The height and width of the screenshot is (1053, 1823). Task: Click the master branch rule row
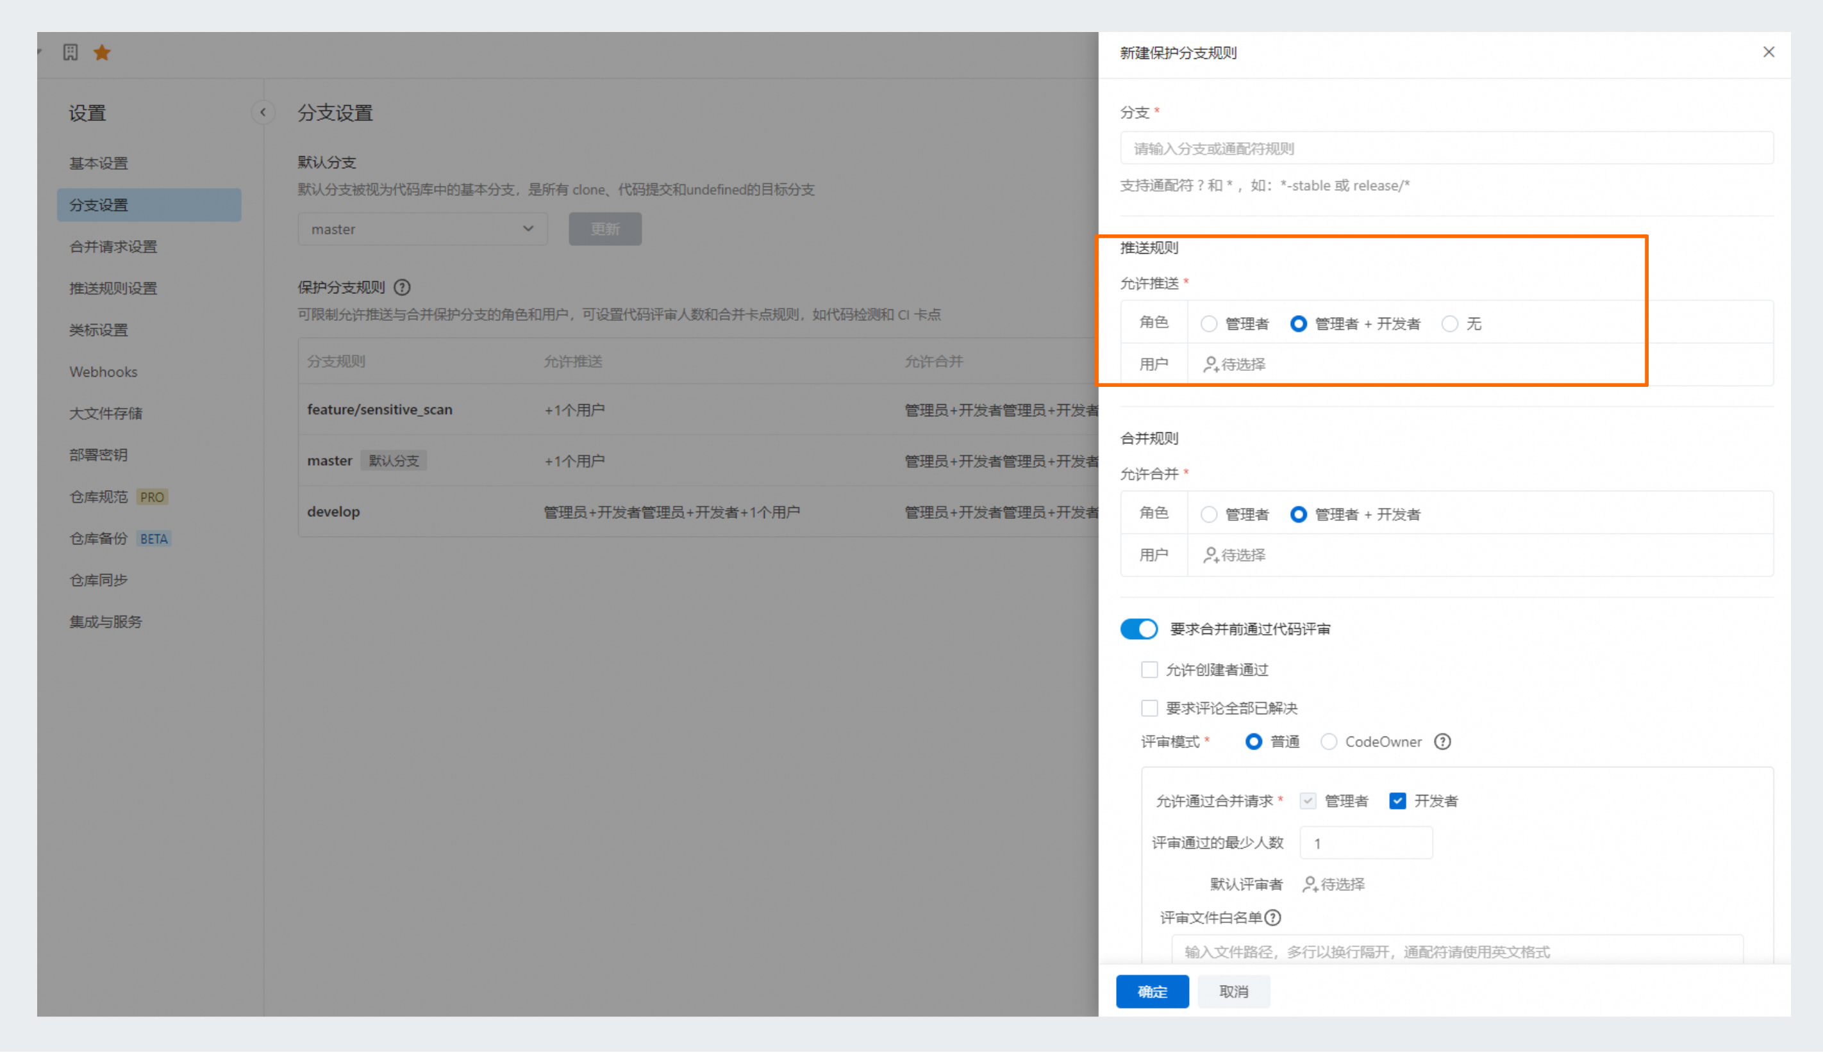[698, 461]
